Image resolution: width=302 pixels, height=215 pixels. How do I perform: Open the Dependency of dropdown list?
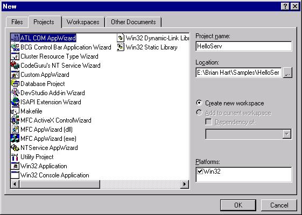click(x=287, y=134)
